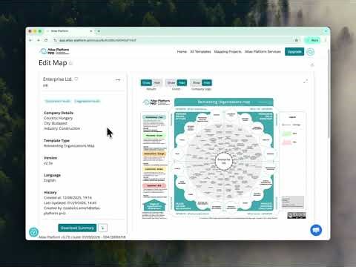Click the icon next to Edit Map title
The width and height of the screenshot is (356, 267).
(x=70, y=64)
